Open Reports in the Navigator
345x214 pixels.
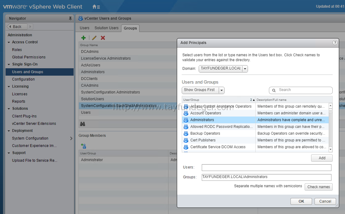(x=19, y=101)
